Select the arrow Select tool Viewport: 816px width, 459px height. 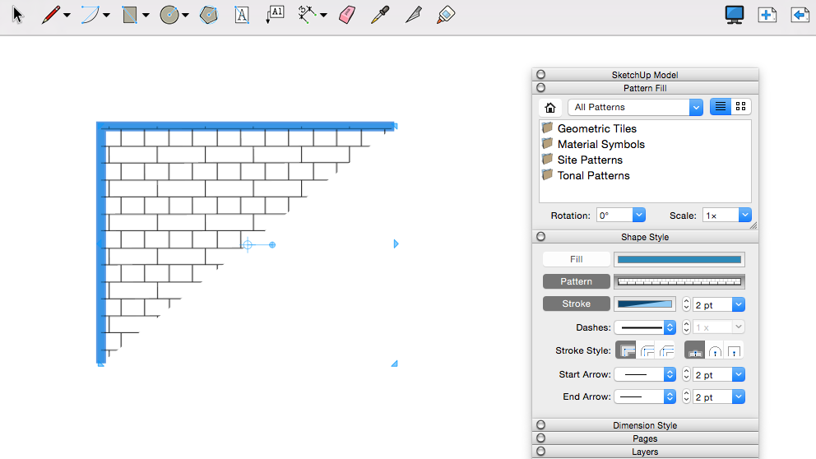[18, 15]
